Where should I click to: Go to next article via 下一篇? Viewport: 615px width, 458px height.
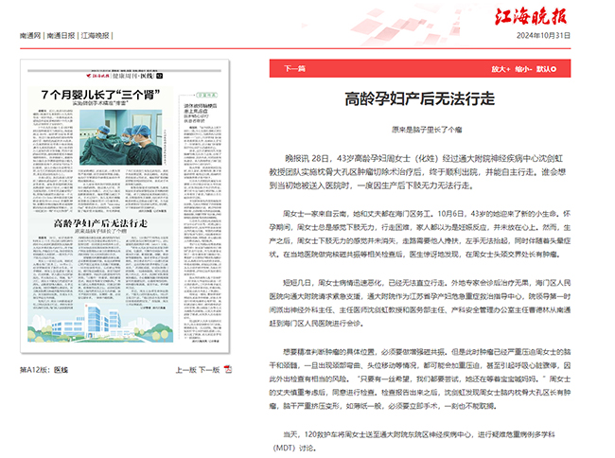(294, 69)
